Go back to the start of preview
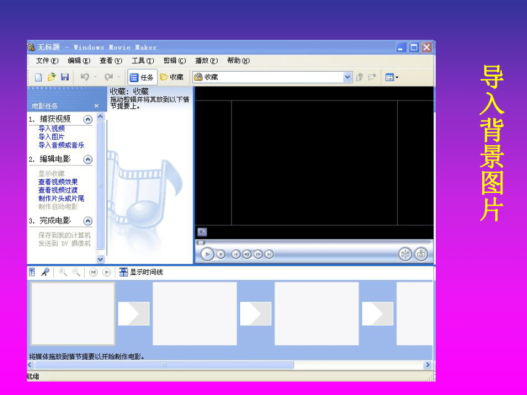 236,254
